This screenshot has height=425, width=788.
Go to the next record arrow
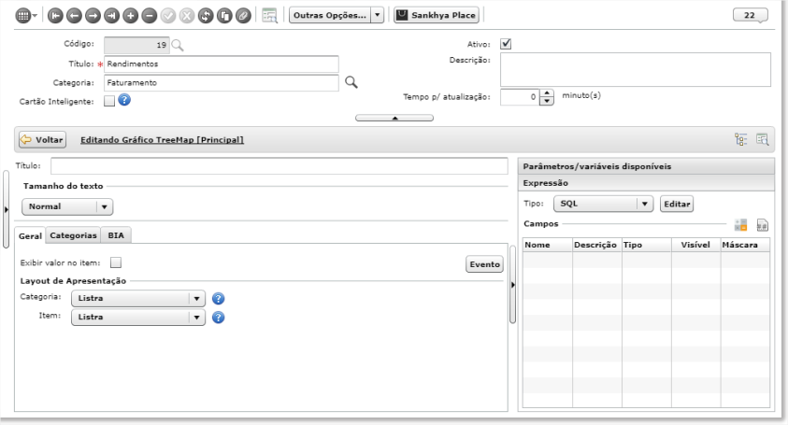[x=93, y=16]
